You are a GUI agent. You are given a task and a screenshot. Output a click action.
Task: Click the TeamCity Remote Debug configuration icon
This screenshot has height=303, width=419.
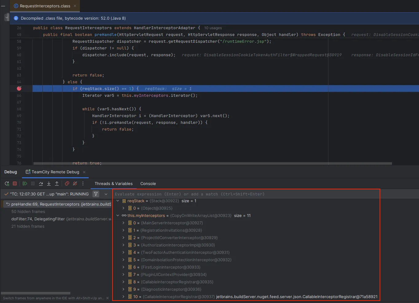(28, 172)
